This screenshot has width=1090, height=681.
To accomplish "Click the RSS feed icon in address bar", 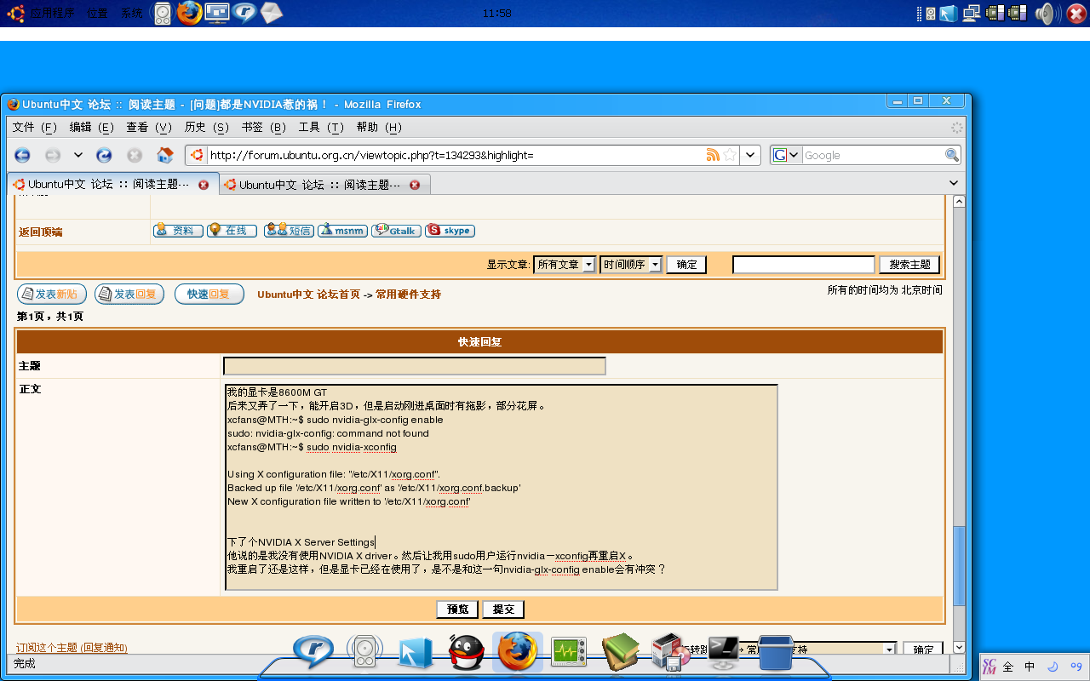I will coord(713,155).
